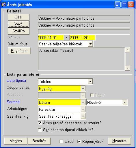Image resolution: width=136 pixels, height=148 pixels.
Task: Open the Vevő filter button
Action: 18,24
